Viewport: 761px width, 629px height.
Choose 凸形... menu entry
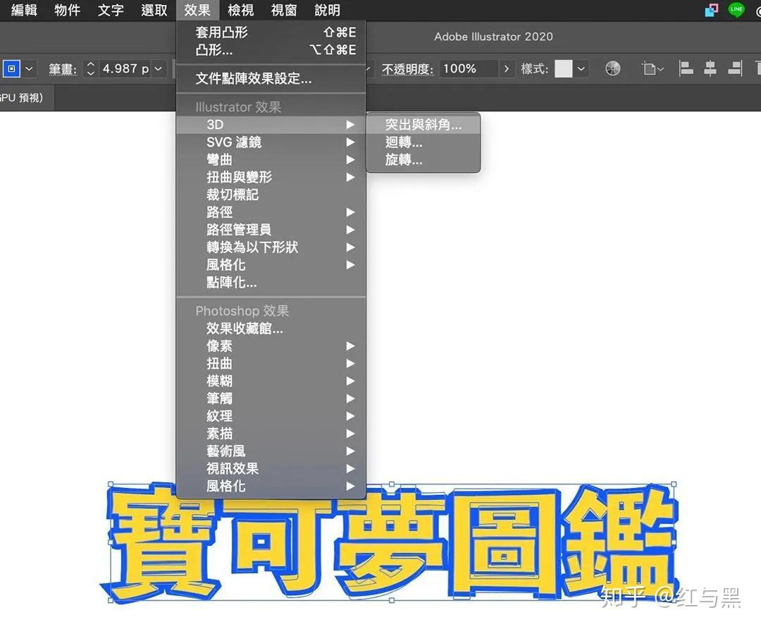click(271, 49)
